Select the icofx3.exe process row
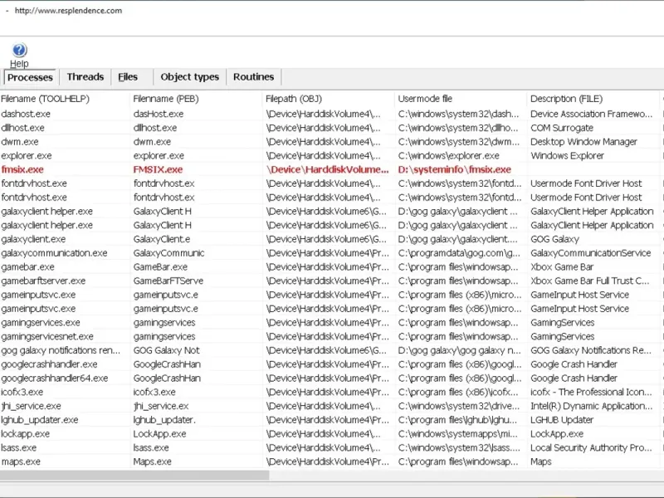 (x=22, y=392)
